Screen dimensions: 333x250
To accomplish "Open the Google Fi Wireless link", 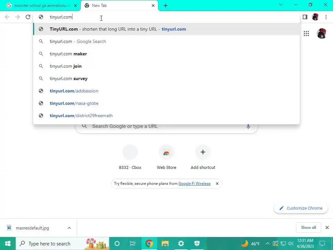I will coord(194,184).
